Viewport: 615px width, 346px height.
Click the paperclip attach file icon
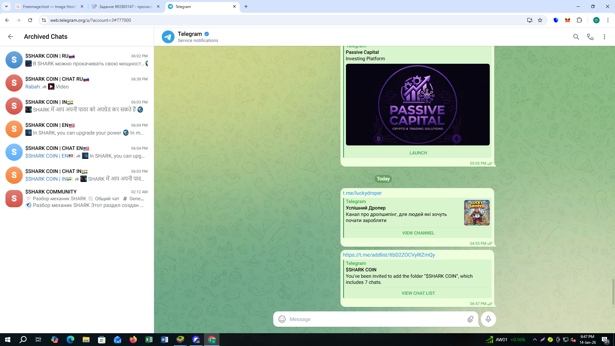point(470,319)
